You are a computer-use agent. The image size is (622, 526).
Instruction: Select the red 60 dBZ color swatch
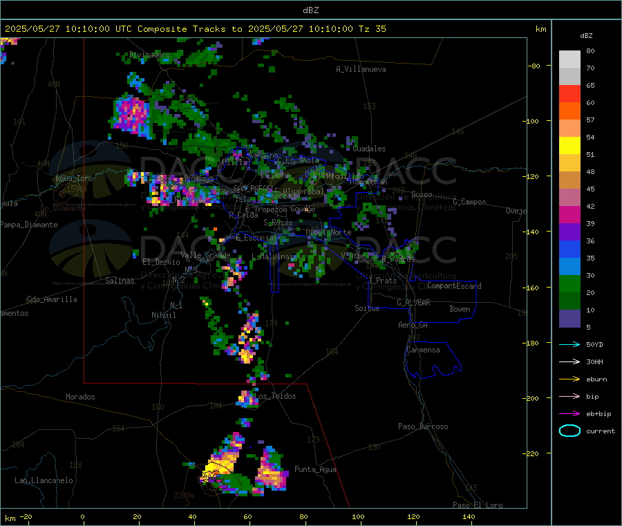point(569,93)
